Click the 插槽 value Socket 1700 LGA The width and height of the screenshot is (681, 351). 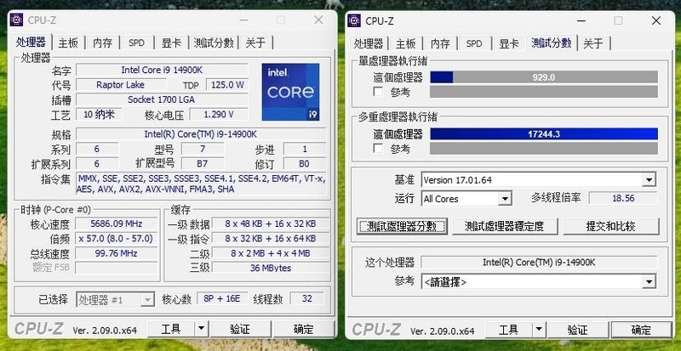162,99
